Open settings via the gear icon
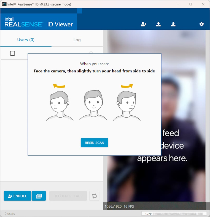This screenshot has height=217, width=210. pos(201,24)
